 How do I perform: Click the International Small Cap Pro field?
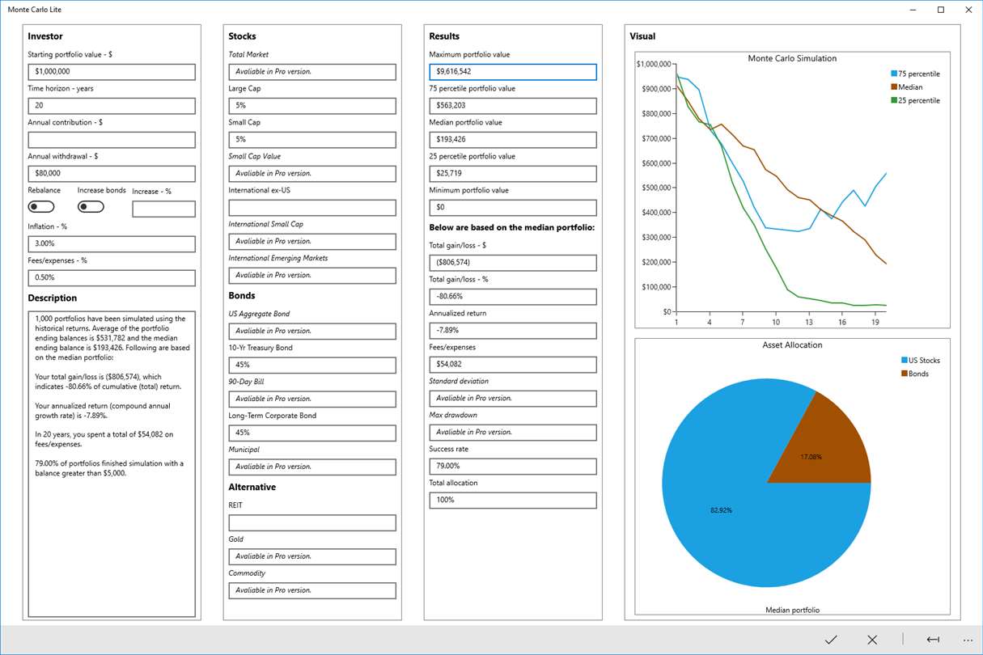(x=312, y=242)
